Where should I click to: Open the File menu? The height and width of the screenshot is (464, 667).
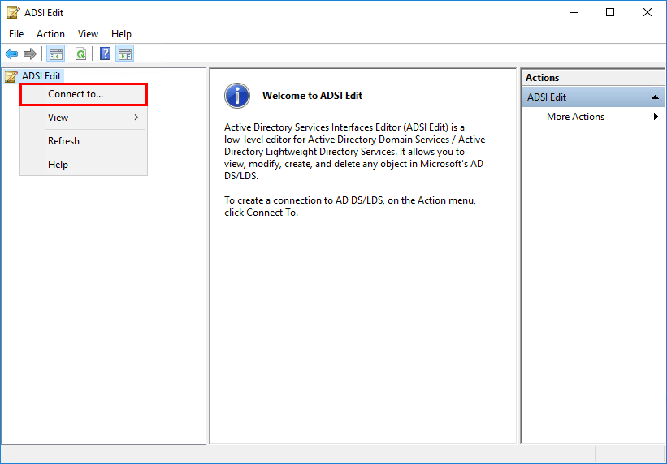pyautogui.click(x=16, y=34)
